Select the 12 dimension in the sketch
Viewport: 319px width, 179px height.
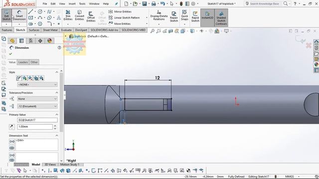pyautogui.click(x=158, y=78)
